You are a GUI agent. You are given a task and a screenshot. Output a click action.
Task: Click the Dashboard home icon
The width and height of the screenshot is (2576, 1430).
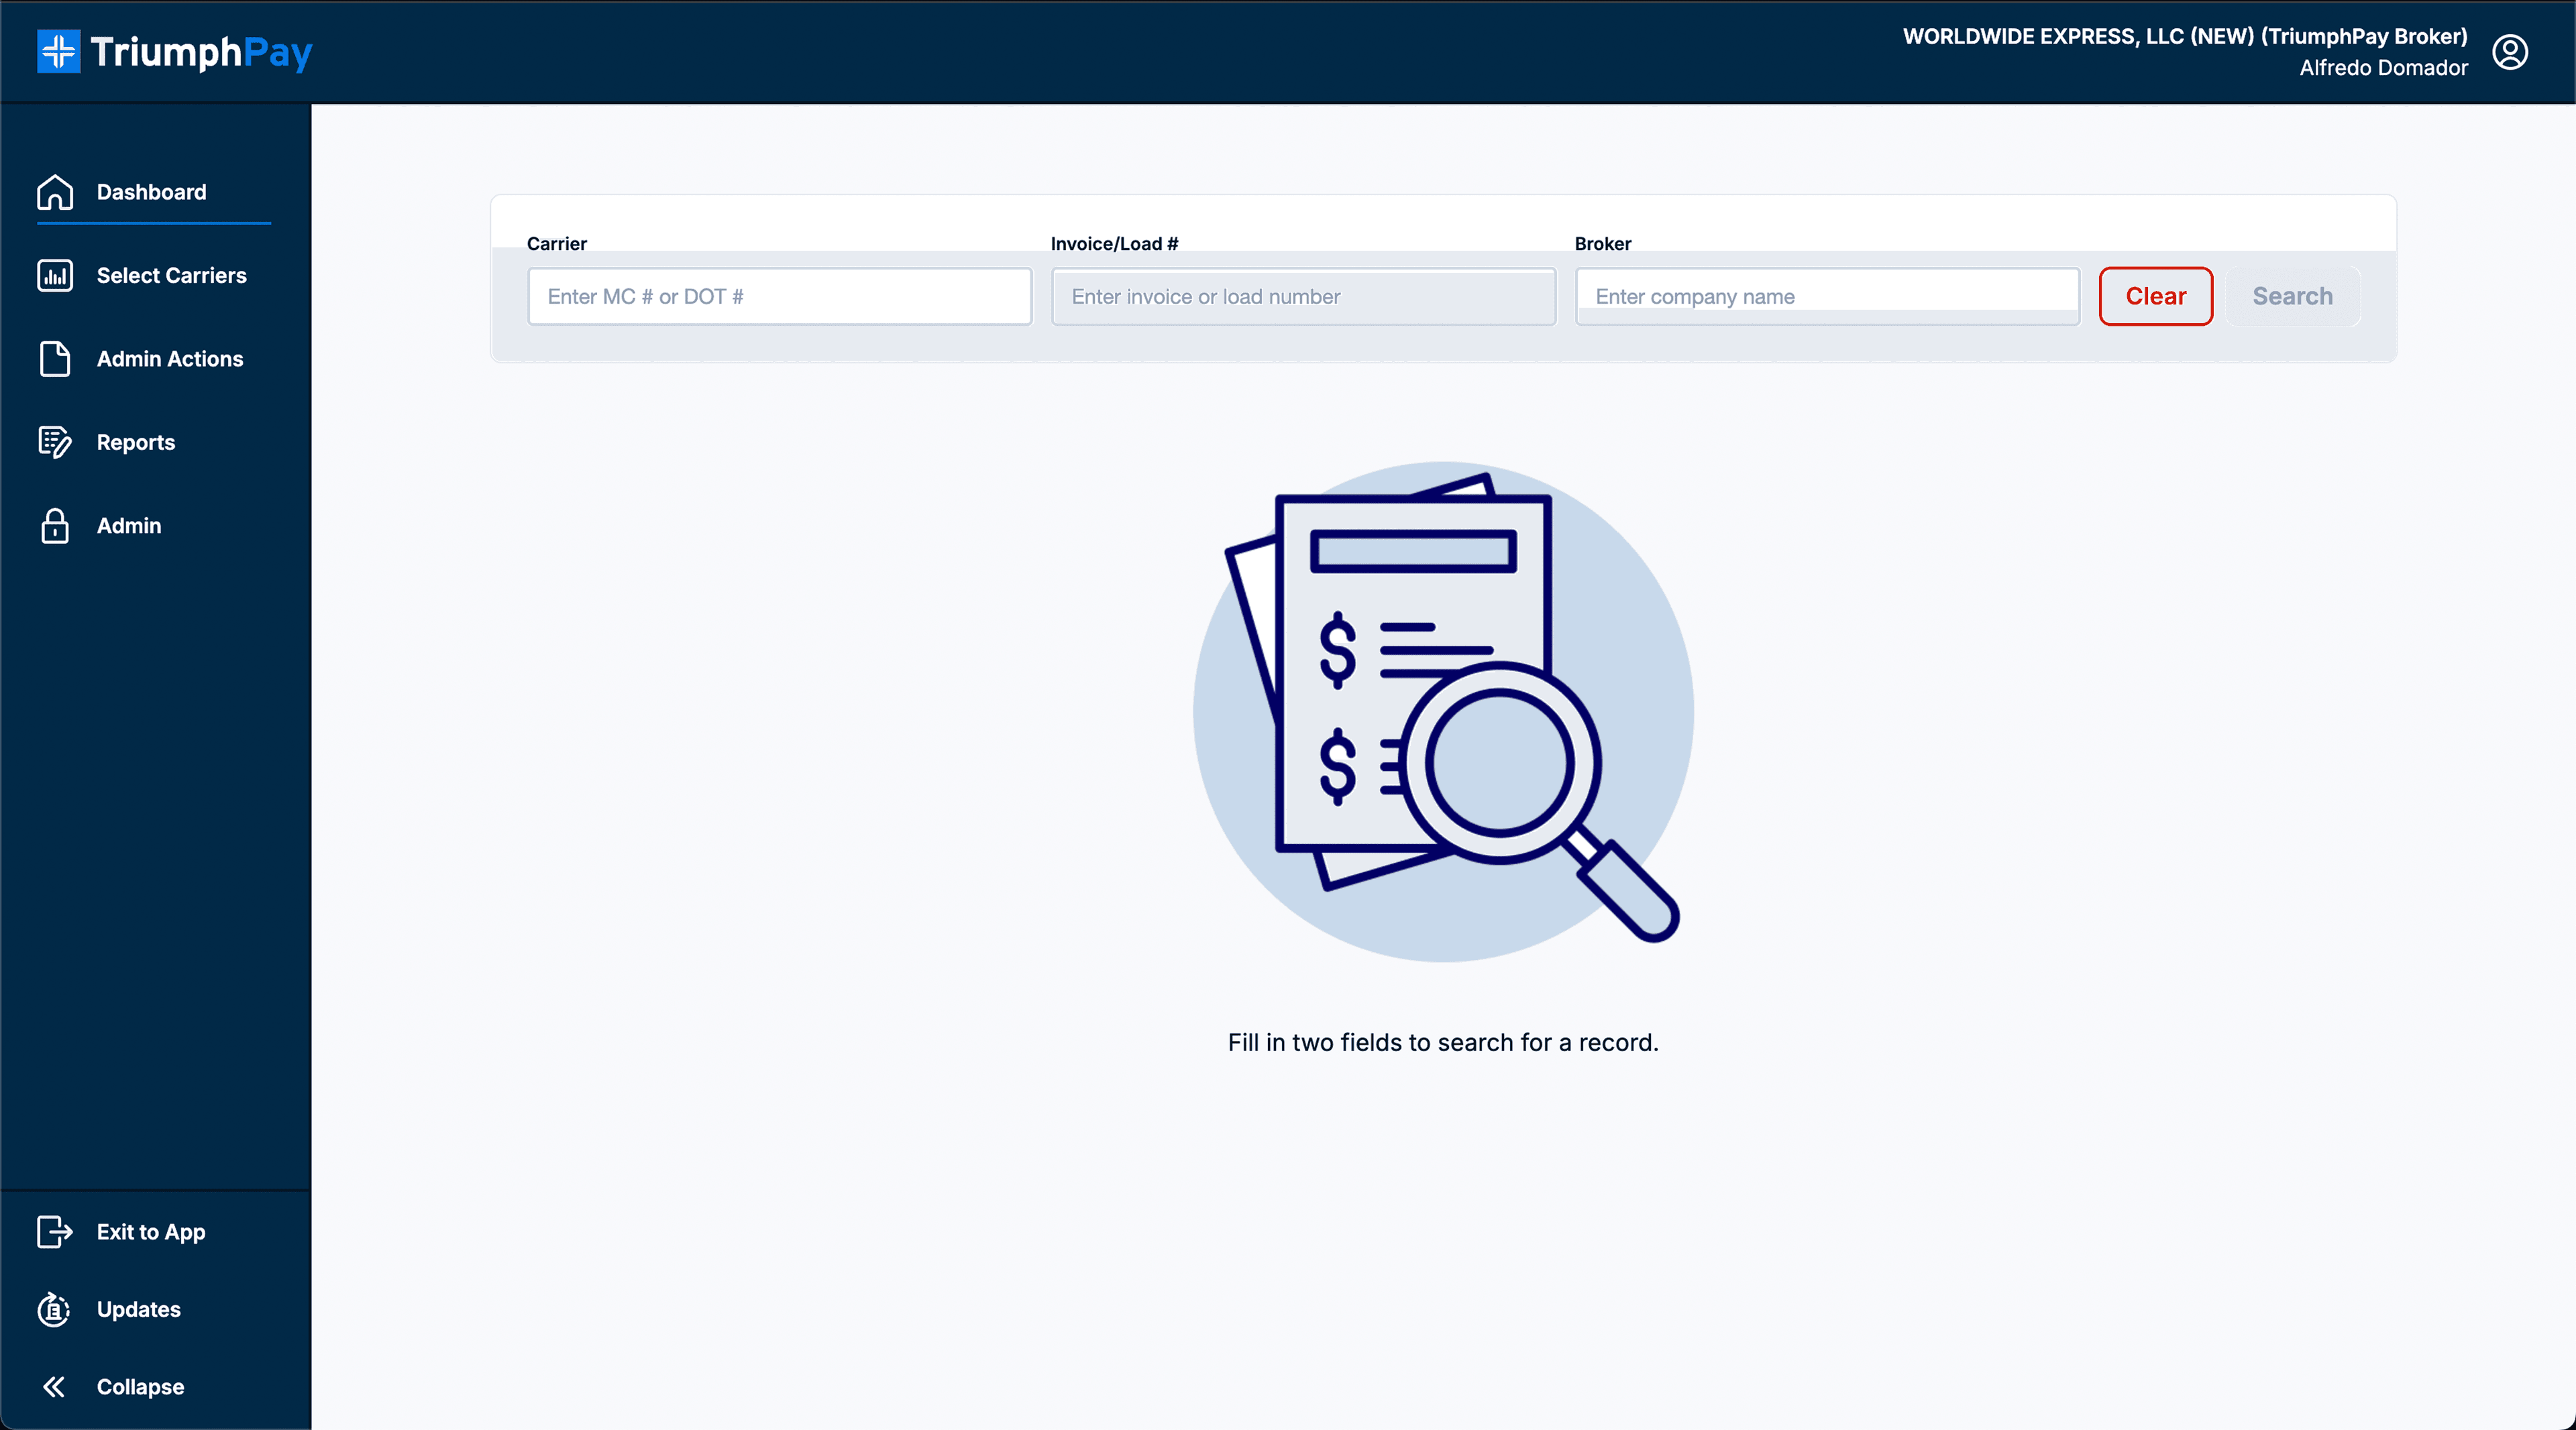pos(55,192)
